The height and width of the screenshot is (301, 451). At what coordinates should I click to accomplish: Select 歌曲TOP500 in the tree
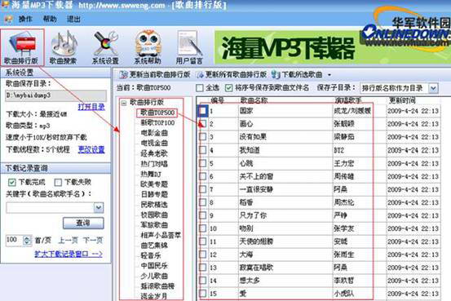[x=157, y=113]
